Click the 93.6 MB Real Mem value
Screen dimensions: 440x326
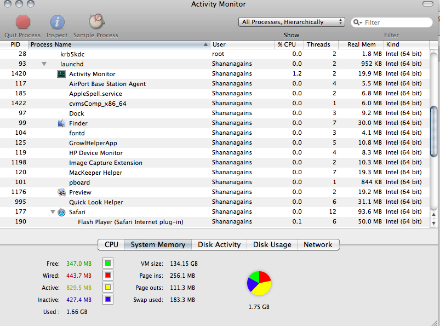tap(370, 211)
